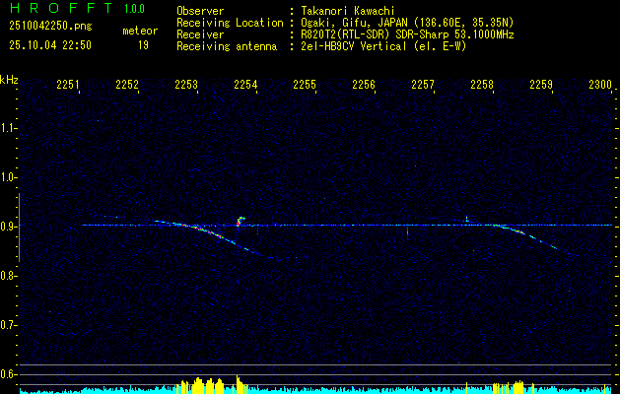The image size is (620, 394).
Task: Click the meteor count label
Action: pos(140,31)
